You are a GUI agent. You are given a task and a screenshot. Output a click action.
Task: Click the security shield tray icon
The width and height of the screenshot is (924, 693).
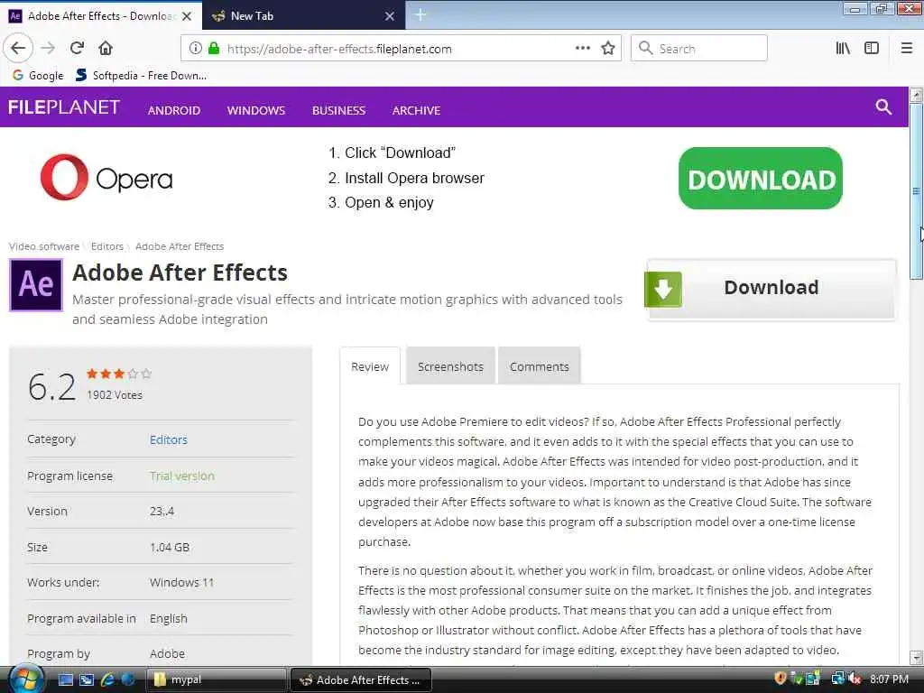pyautogui.click(x=781, y=679)
